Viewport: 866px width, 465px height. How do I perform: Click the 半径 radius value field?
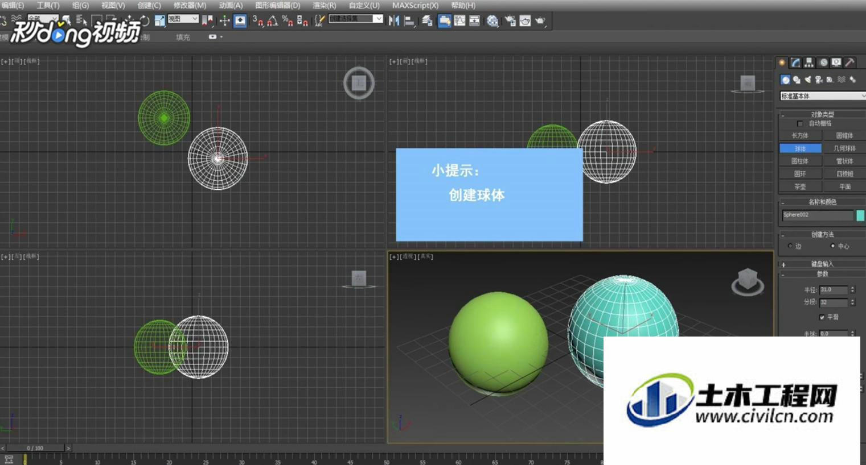834,290
